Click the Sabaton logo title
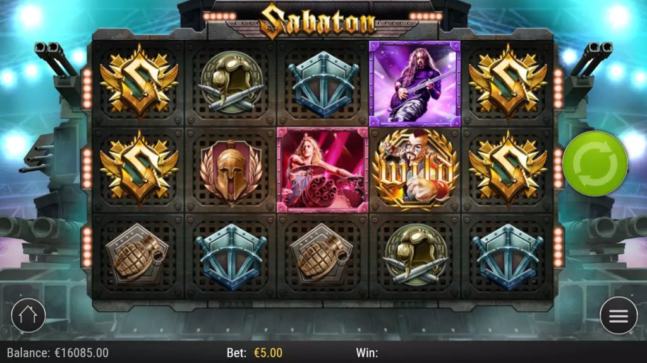This screenshot has width=647, height=363. 318,20
